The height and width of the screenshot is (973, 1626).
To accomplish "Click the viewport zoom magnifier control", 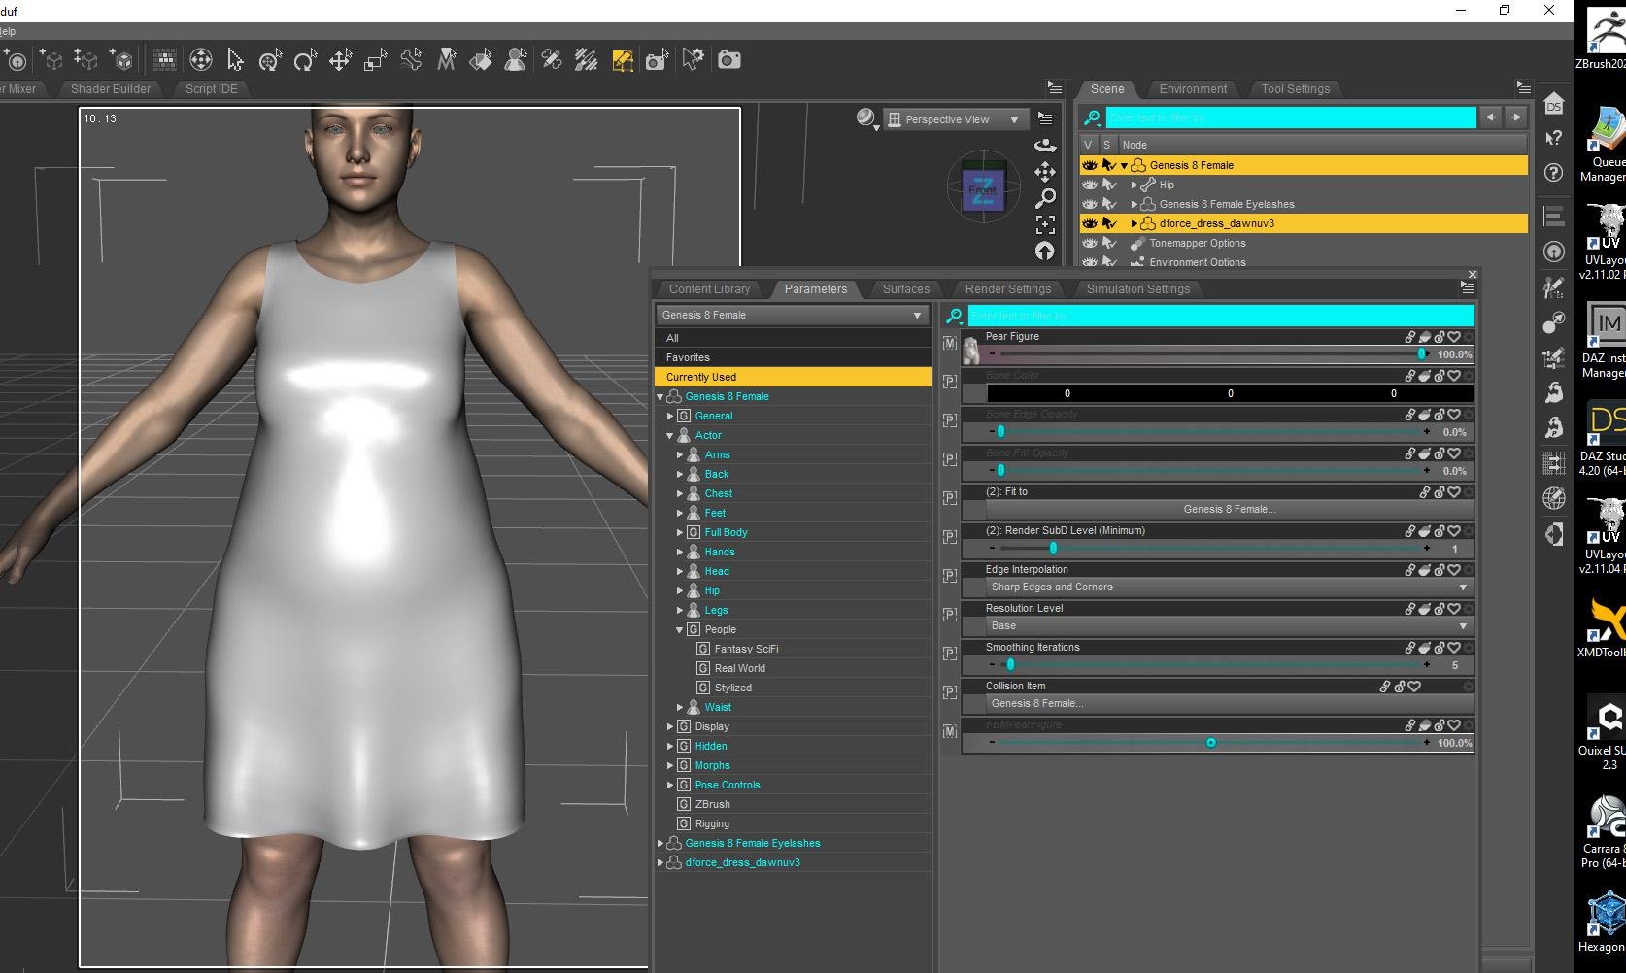I will click(1045, 199).
